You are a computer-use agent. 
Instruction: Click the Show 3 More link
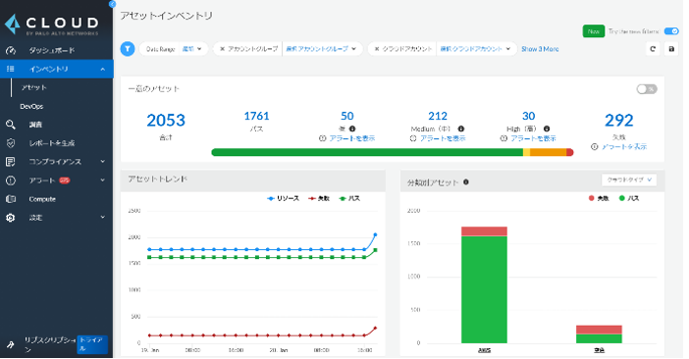tap(540, 49)
